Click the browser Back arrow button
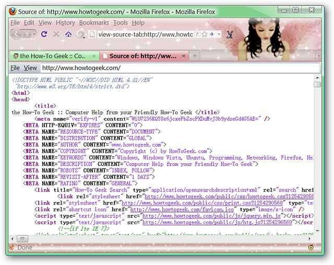This screenshot has width=334, height=265. [x=16, y=34]
